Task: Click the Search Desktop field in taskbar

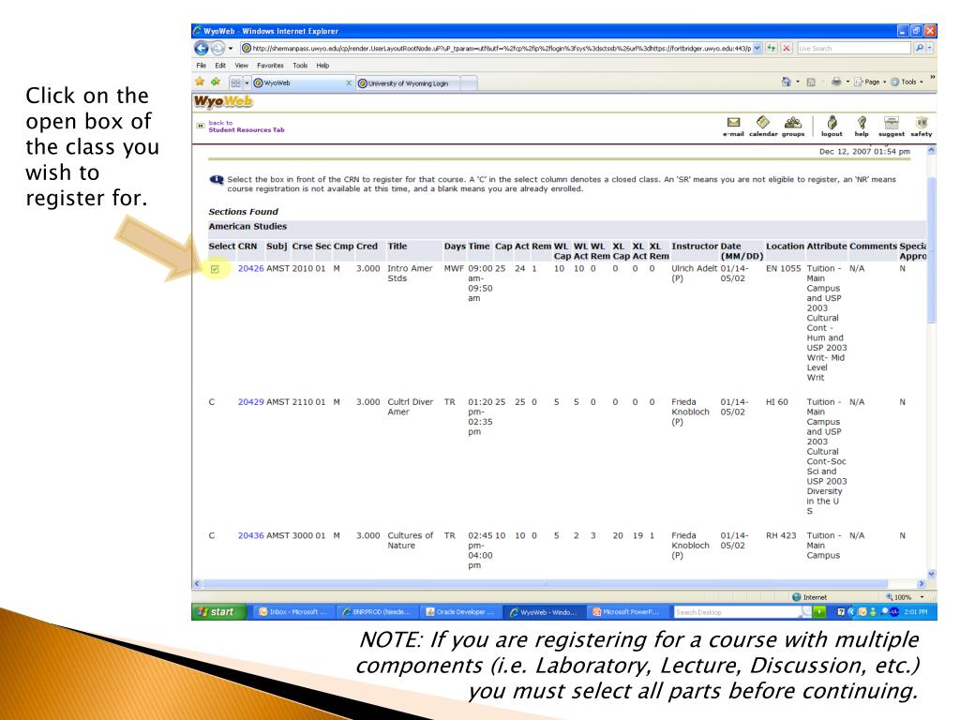Action: click(x=738, y=611)
